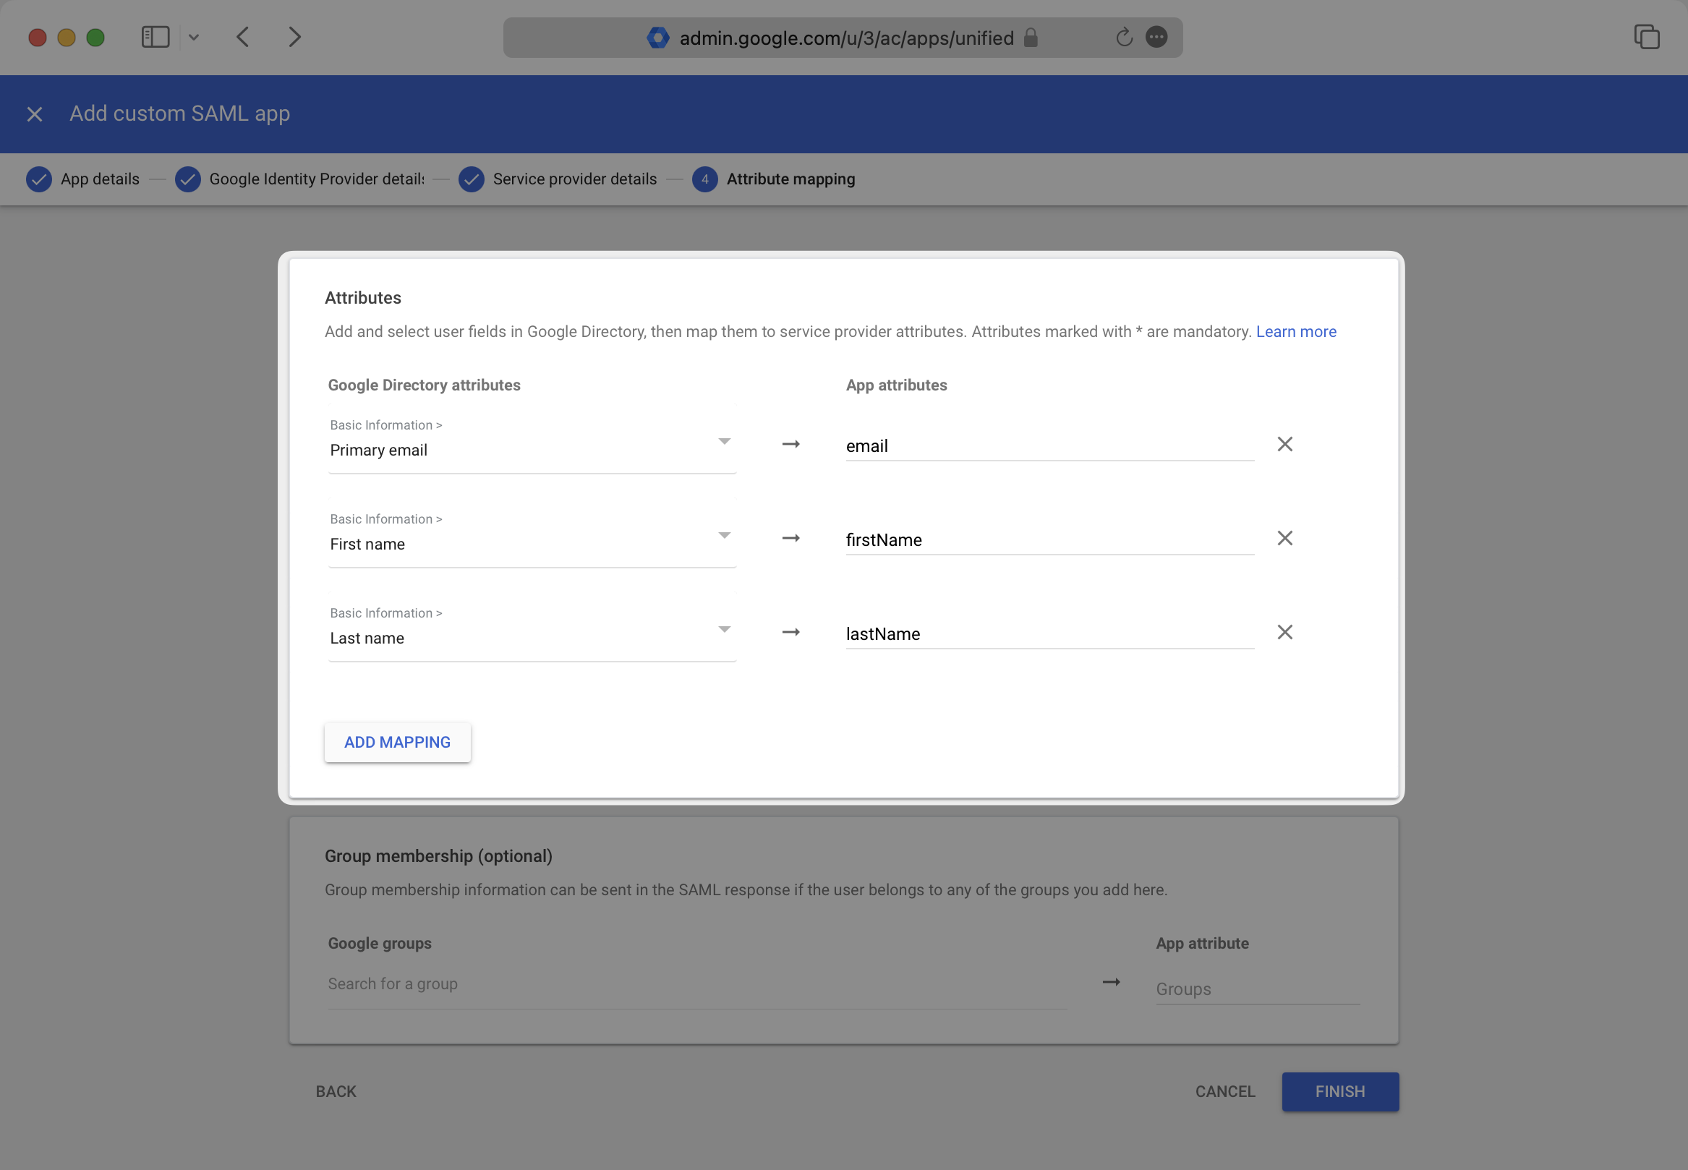This screenshot has width=1688, height=1170.
Task: Click the completed checkmark on App details step
Action: tap(39, 179)
